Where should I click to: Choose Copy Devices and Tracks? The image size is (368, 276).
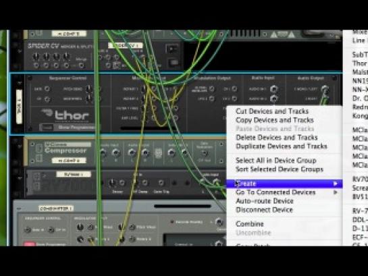tap(275, 120)
